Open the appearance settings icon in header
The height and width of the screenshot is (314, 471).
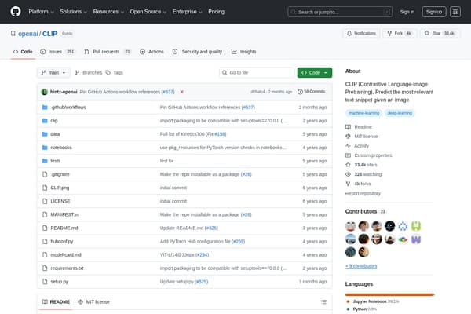pos(455,12)
